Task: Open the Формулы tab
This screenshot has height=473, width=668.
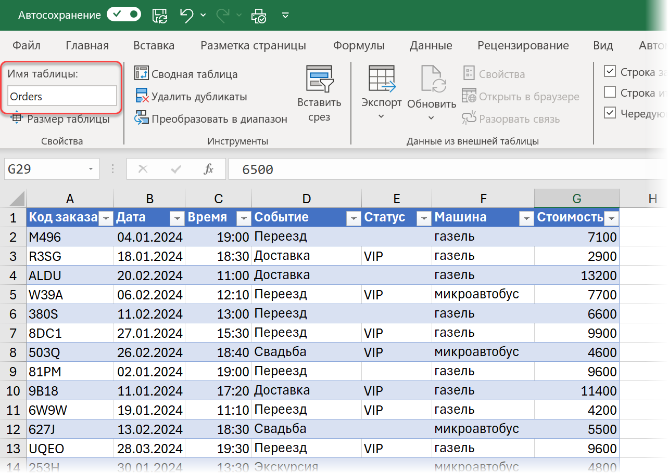Action: (359, 46)
